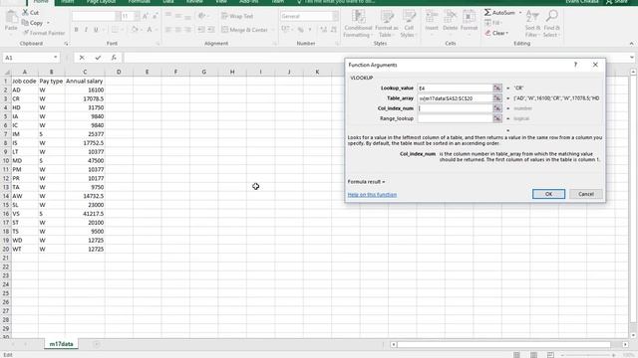The height and width of the screenshot is (358, 638).
Task: Click the Decrease Indent icon
Action: pos(201,30)
